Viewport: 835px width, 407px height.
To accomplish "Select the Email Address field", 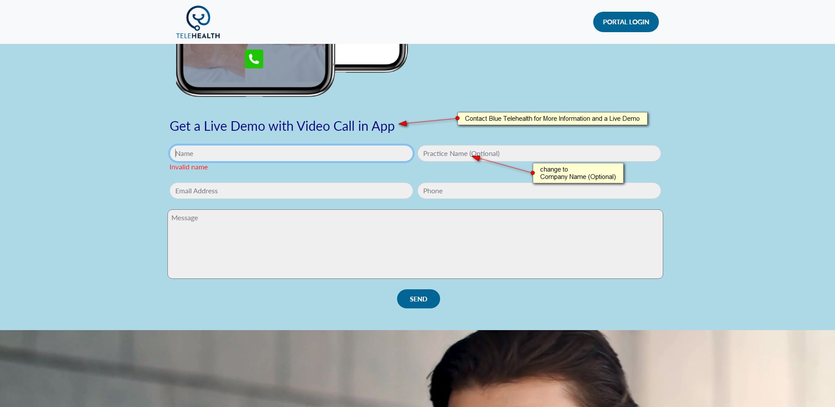I will [291, 191].
